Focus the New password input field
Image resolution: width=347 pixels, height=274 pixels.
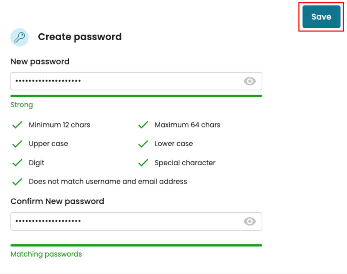(x=124, y=81)
